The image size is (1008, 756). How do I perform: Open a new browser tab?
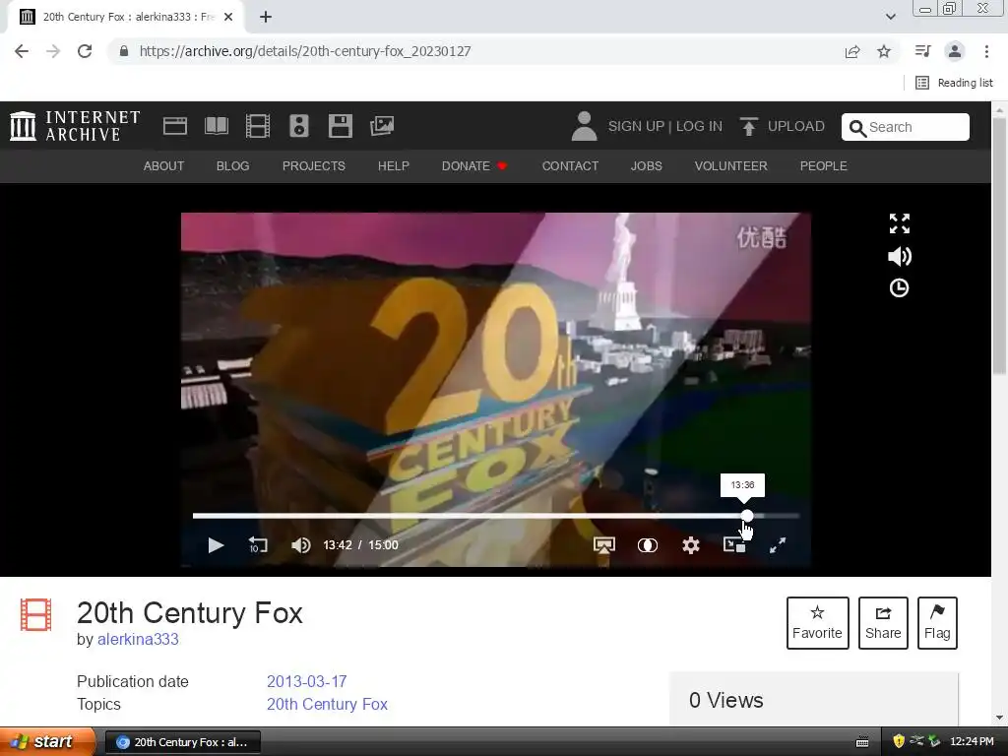pyautogui.click(x=266, y=18)
